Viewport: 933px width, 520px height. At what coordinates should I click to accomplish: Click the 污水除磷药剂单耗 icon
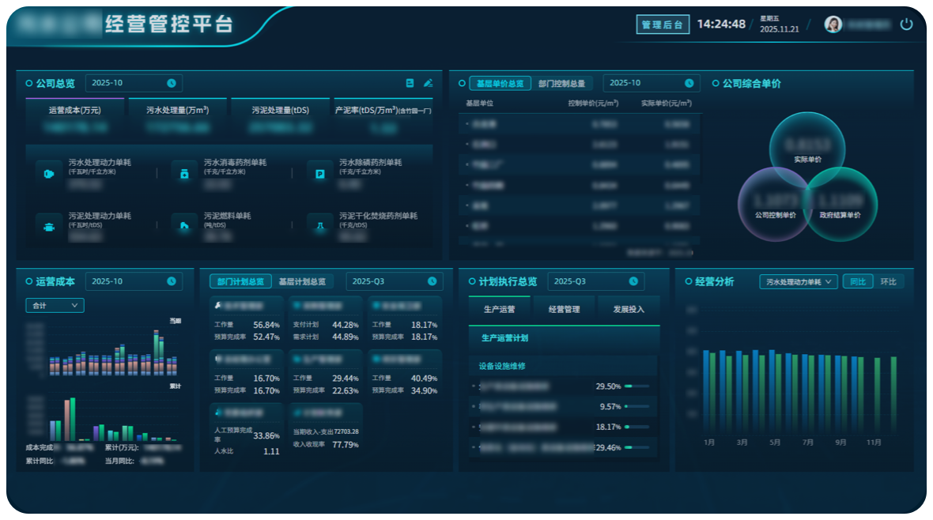click(319, 174)
